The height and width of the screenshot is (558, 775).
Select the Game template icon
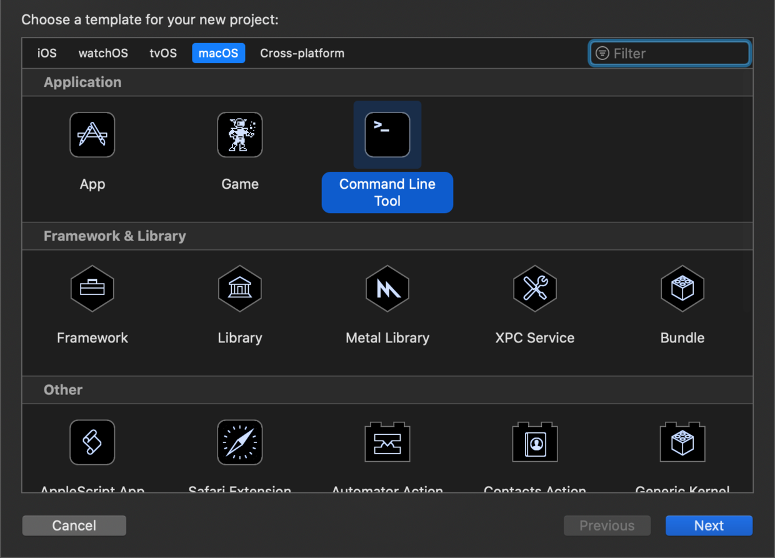click(x=240, y=134)
